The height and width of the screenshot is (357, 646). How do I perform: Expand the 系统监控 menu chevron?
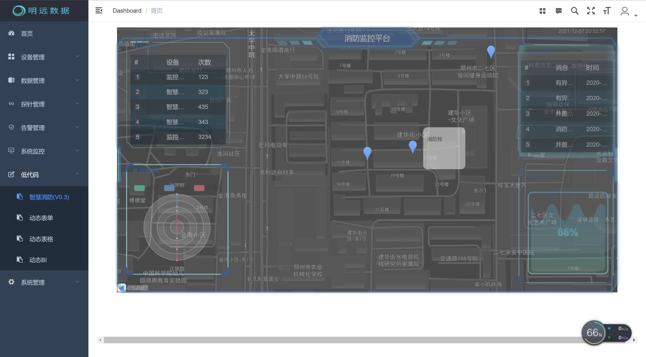78,151
